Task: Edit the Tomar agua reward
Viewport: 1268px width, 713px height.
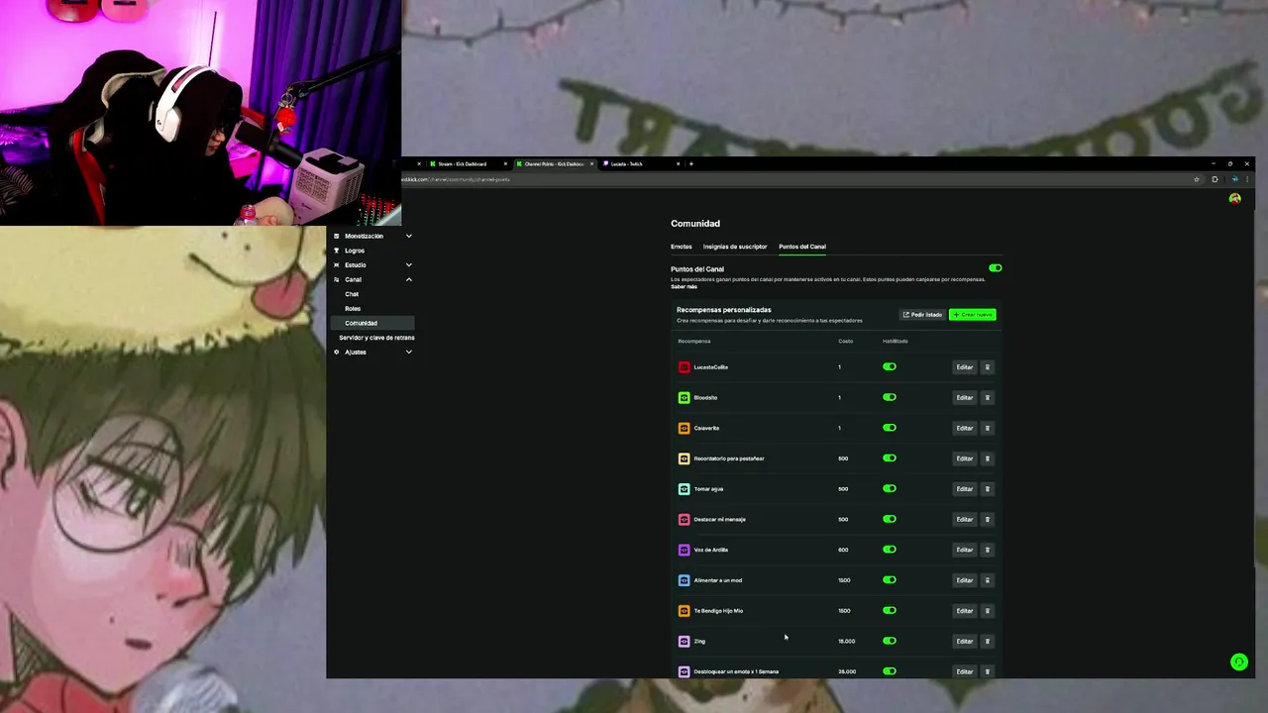Action: coord(965,489)
